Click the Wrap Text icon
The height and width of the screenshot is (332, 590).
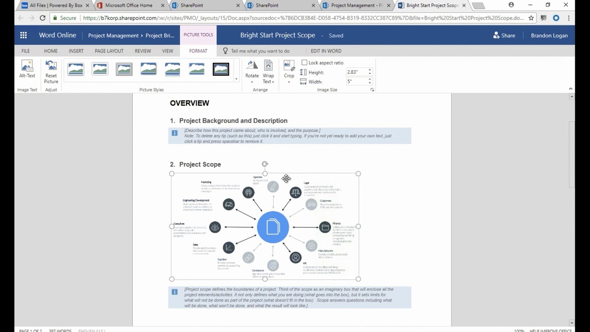(268, 65)
